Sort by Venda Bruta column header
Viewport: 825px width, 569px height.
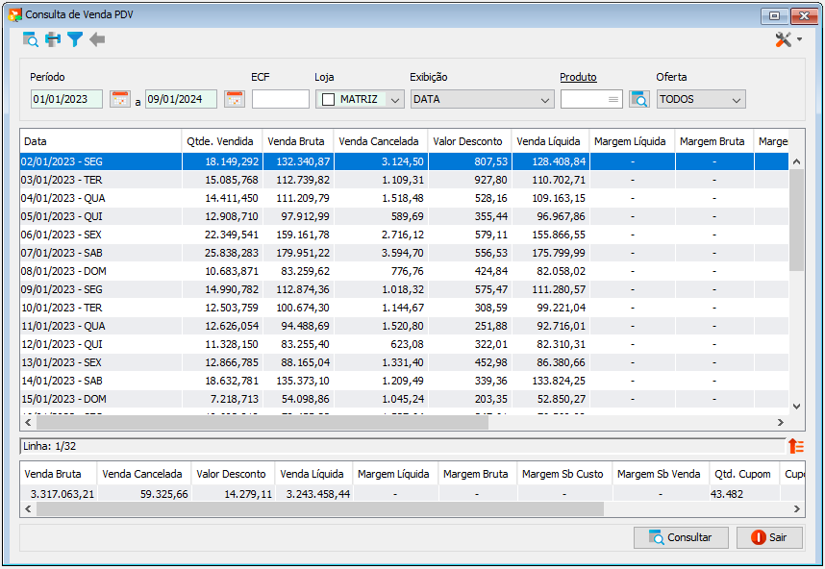click(x=297, y=141)
